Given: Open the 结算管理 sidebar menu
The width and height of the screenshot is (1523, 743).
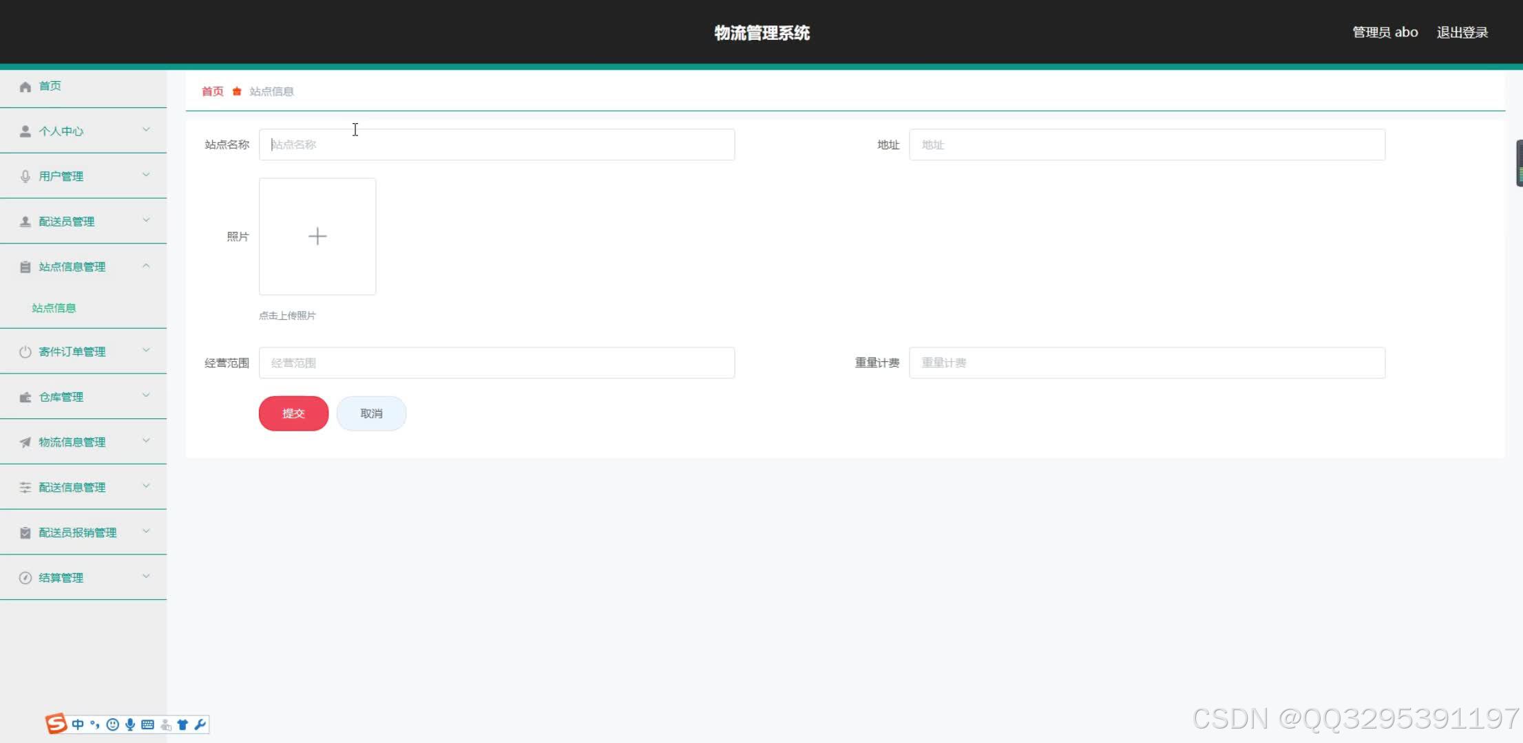Looking at the screenshot, I should coord(83,578).
